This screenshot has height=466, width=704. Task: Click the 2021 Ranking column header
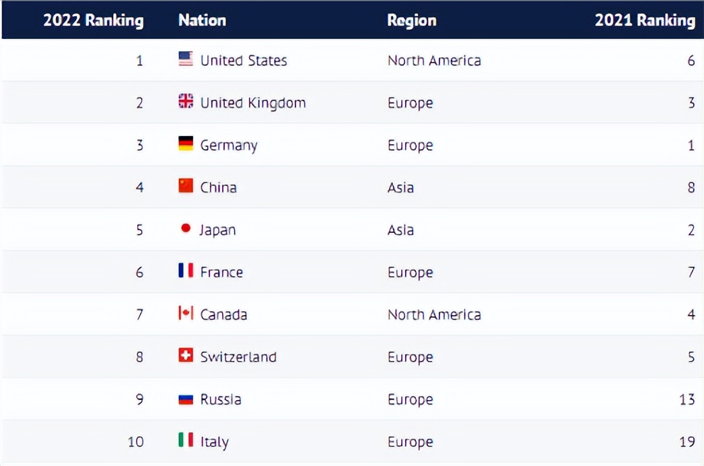pos(644,20)
